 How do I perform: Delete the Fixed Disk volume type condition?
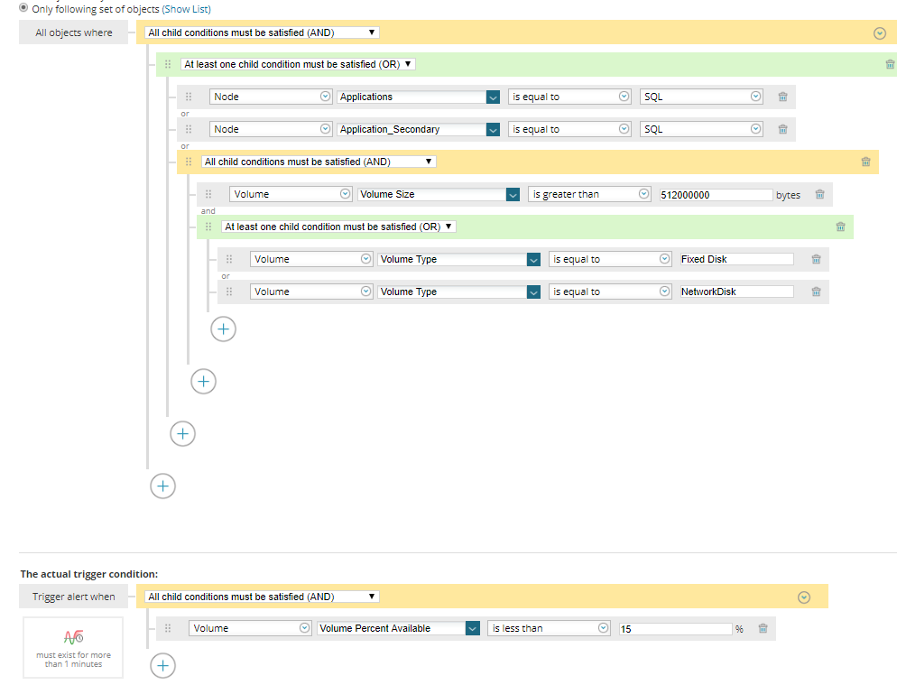coord(816,259)
